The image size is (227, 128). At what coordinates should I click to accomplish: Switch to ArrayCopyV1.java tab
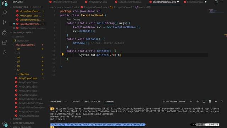[x=96, y=2]
